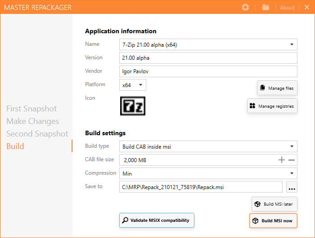This screenshot has width=315, height=238.
Task: Open the folder icon in title bar
Action: [265, 8]
